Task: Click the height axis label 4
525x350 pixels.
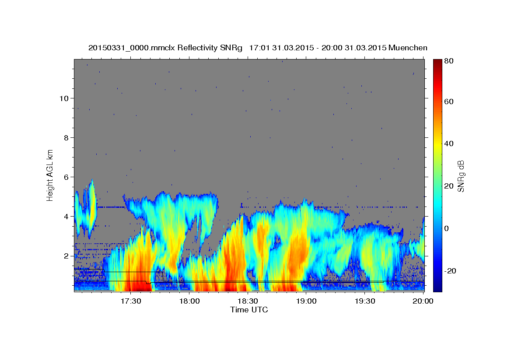Action: (x=66, y=216)
